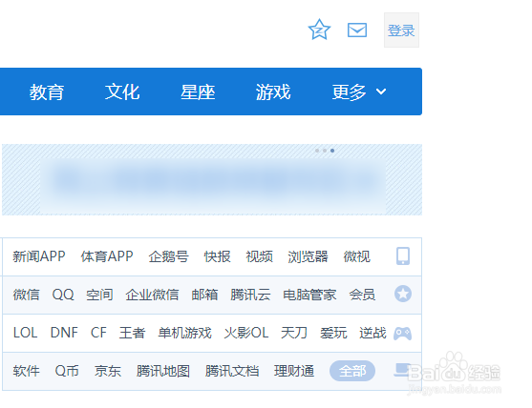Open the 理财通 link
The height and width of the screenshot is (408, 532).
pos(294,371)
